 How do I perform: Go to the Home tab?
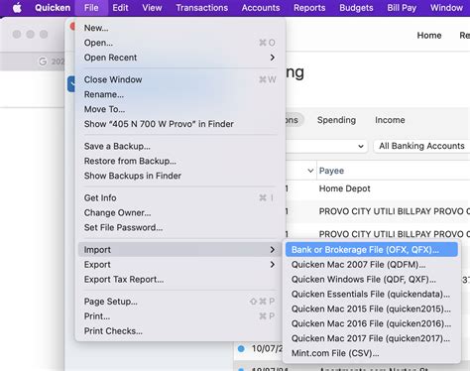point(429,36)
